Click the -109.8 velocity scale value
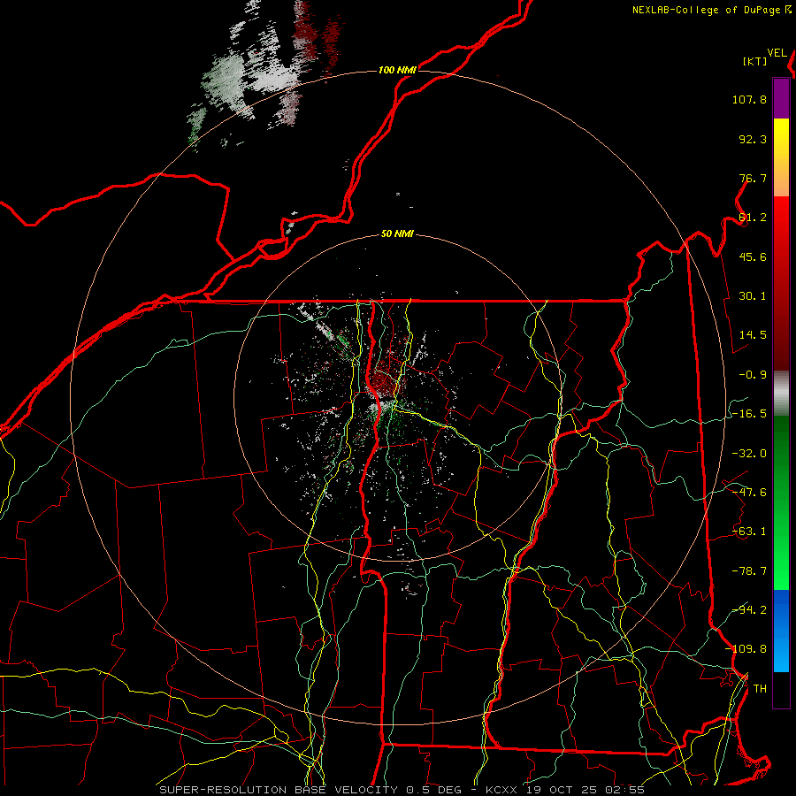This screenshot has width=796, height=796. tap(746, 649)
